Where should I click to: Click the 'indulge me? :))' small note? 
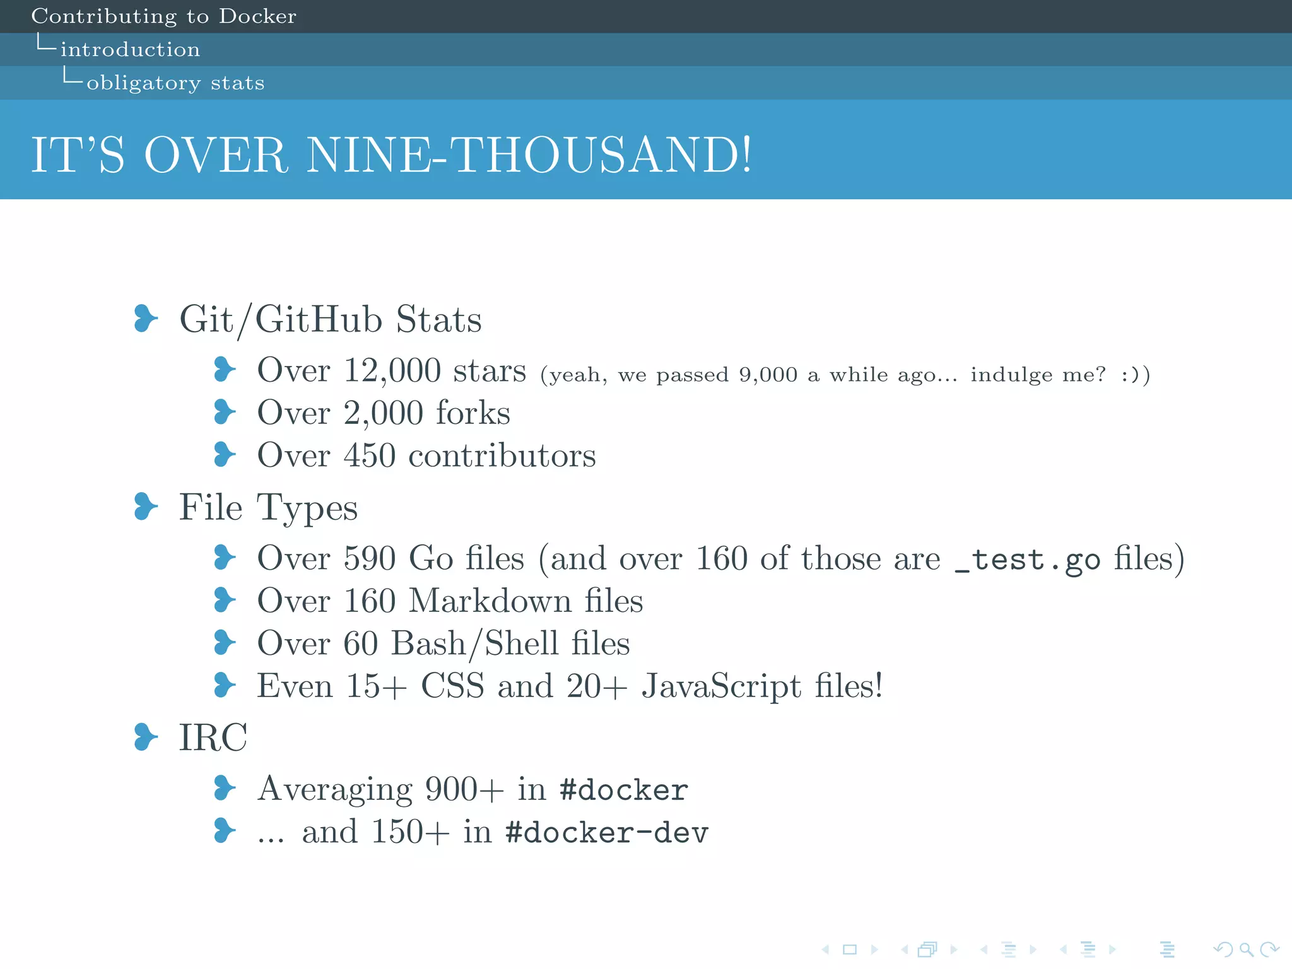(1060, 375)
